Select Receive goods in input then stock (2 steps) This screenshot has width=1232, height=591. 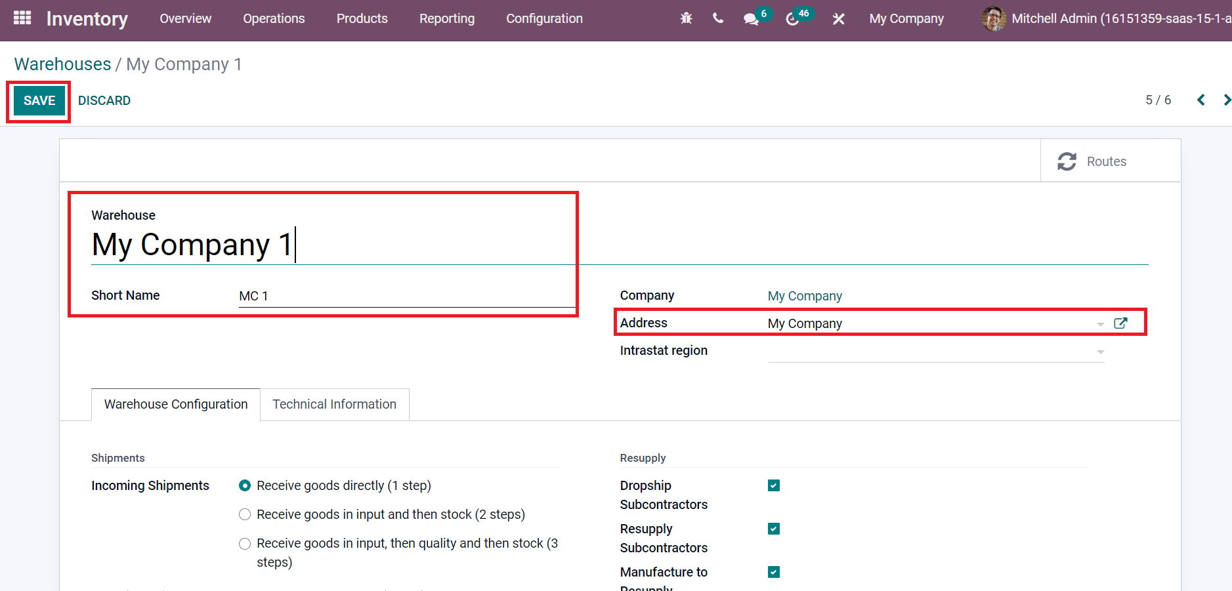(245, 514)
